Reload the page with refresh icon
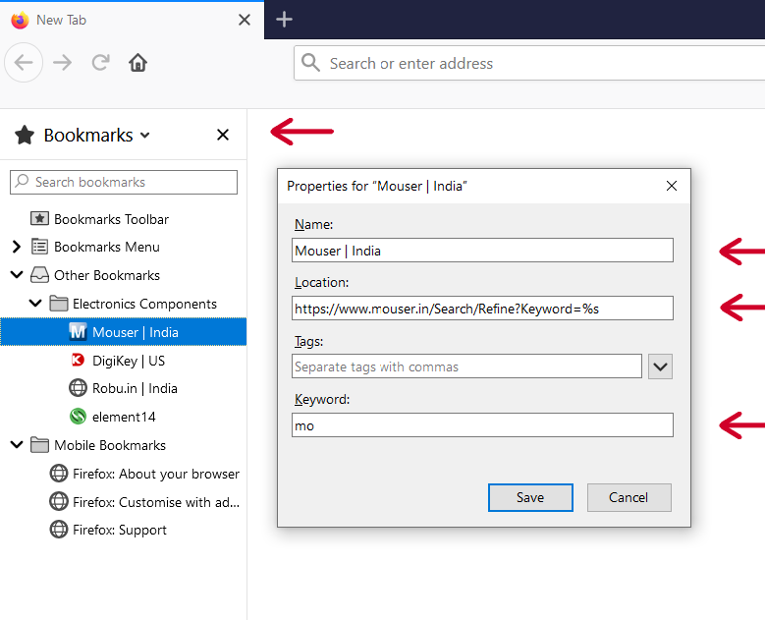765x620 pixels. (101, 63)
